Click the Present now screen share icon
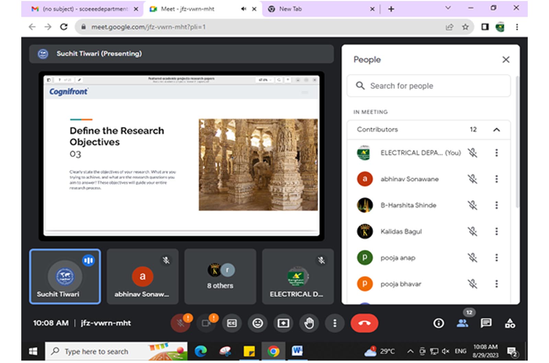This screenshot has height=363, width=549. pyautogui.click(x=283, y=323)
